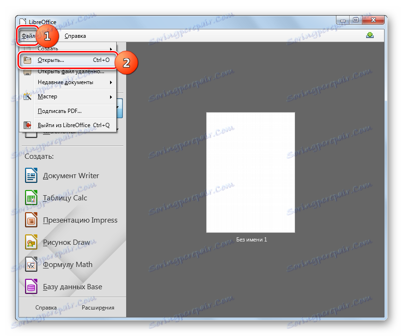Open the Справка menu in menu bar
Image resolution: width=403 pixels, height=336 pixels.
(x=75, y=36)
